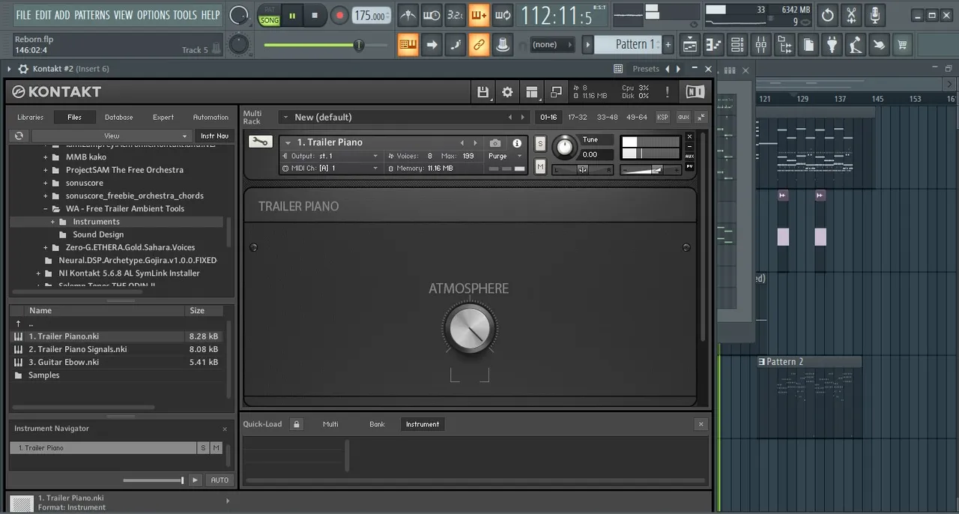Adjust the Trailer Piano Tune knob
The height and width of the screenshot is (514, 959).
coord(566,147)
